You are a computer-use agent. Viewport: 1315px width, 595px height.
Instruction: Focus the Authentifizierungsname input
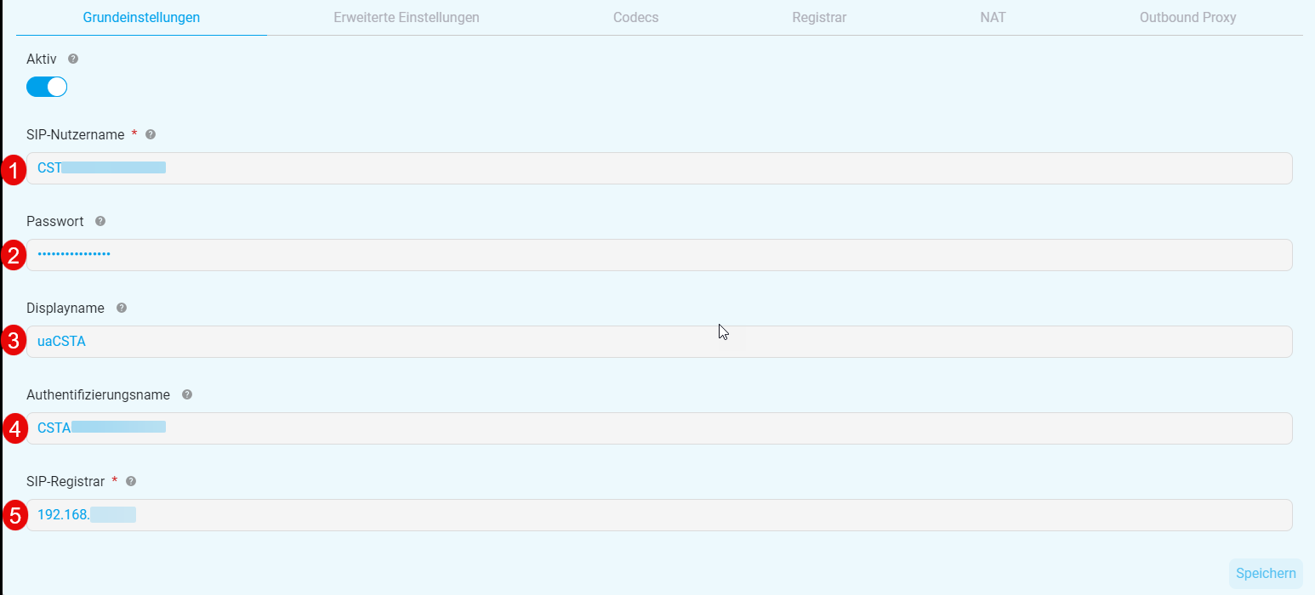(x=659, y=428)
